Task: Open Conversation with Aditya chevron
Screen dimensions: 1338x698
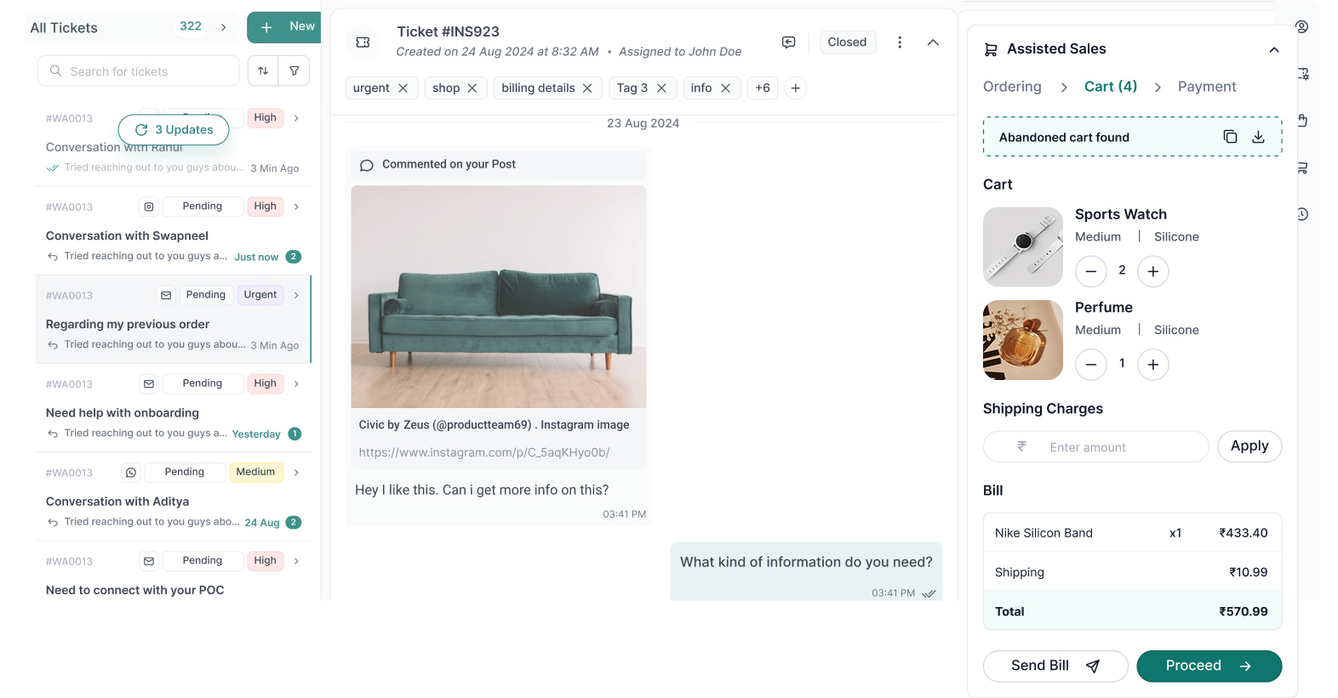Action: click(x=296, y=472)
